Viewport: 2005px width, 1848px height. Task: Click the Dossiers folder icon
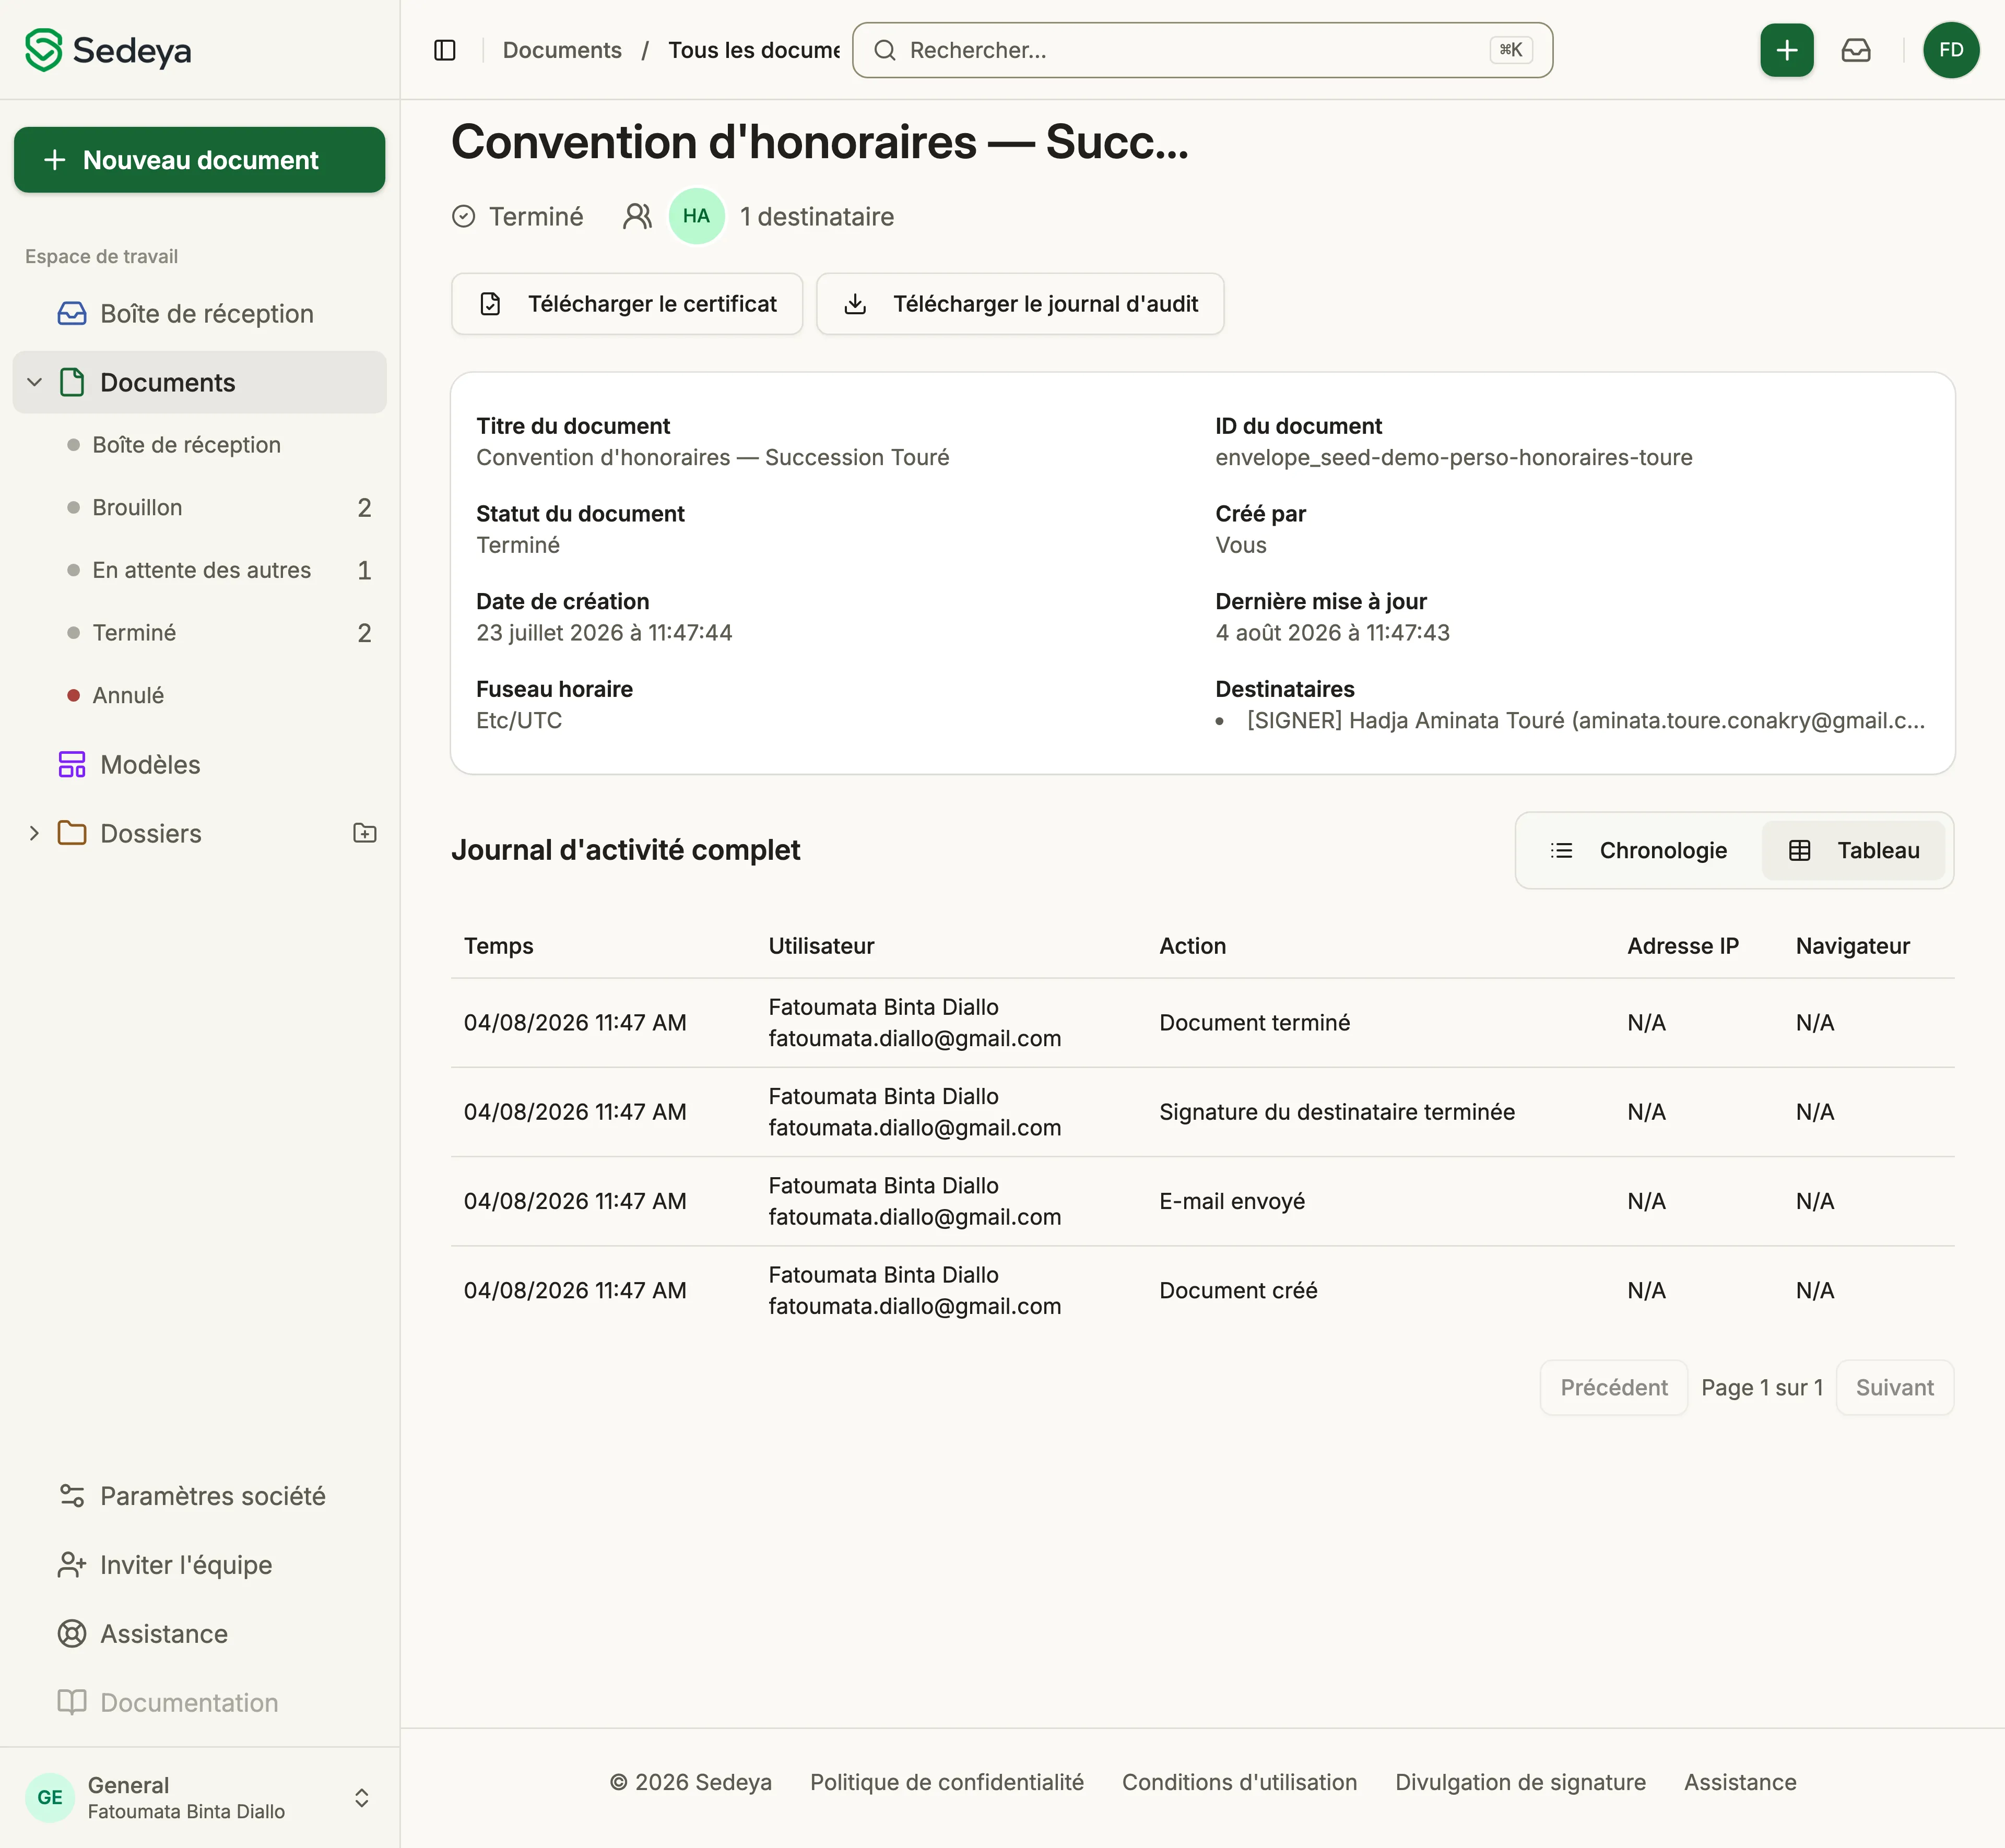click(72, 833)
